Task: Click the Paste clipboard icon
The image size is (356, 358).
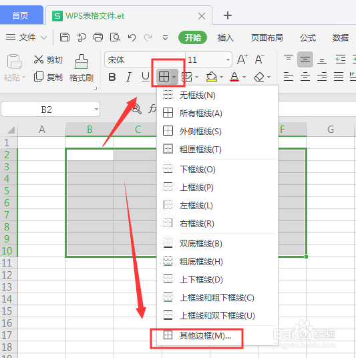Action: (15, 61)
